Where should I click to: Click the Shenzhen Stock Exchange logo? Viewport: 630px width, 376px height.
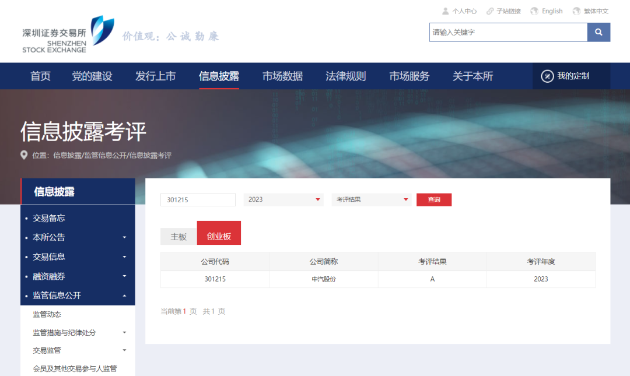coord(68,34)
